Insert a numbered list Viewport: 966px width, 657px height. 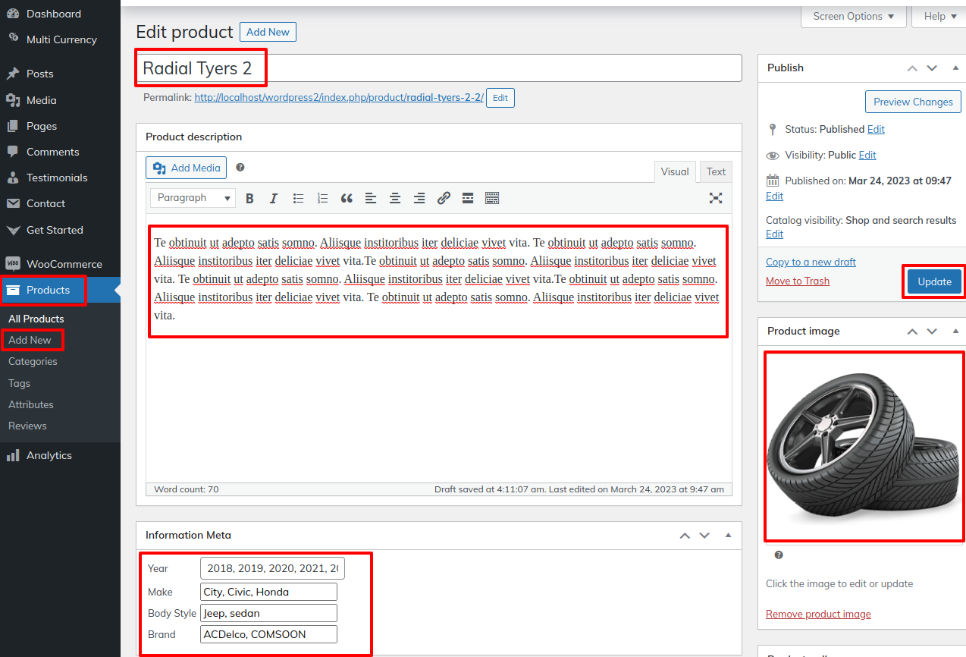point(322,199)
